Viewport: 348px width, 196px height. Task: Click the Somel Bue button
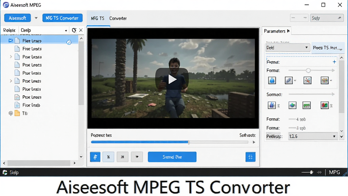pyautogui.click(x=172, y=157)
